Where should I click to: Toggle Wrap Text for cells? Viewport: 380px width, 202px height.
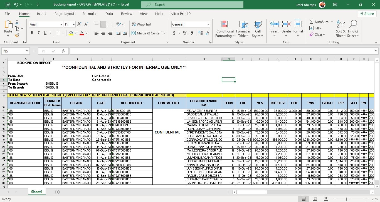click(x=142, y=24)
